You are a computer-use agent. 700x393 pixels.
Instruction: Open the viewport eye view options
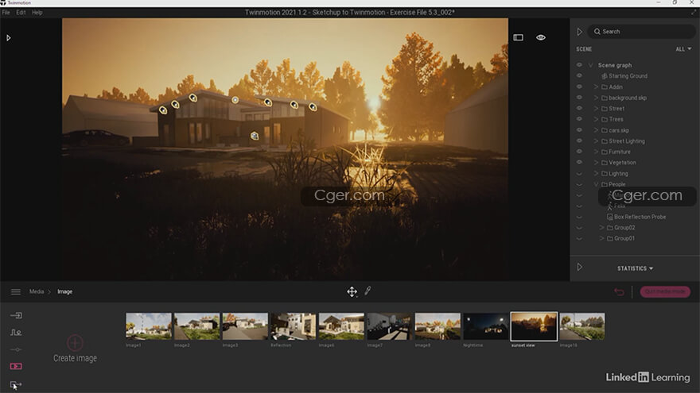tap(541, 37)
